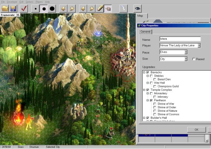Select the small brush size dot

click(36, 9)
